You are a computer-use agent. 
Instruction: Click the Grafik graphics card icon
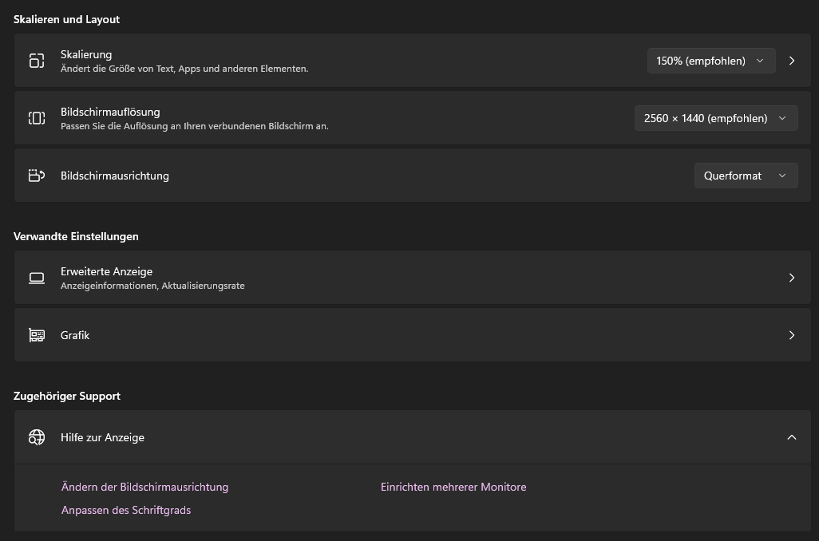click(37, 335)
